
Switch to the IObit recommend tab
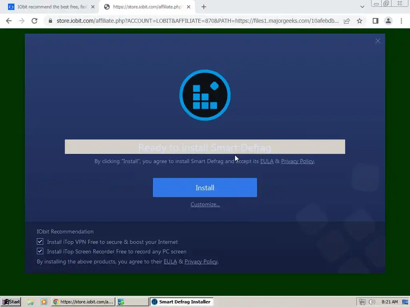tap(51, 7)
